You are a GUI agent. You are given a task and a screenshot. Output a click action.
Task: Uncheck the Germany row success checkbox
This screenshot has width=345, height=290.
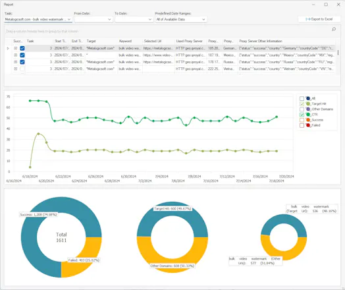pyautogui.click(x=22, y=48)
